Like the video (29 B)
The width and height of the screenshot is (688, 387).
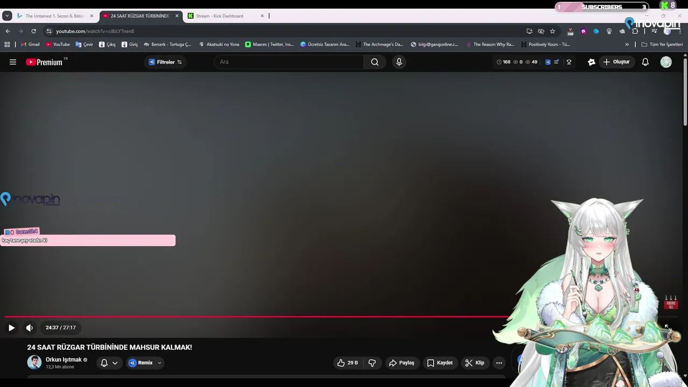347,363
